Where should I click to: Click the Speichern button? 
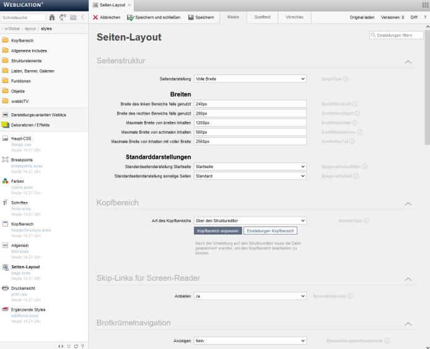[201, 17]
